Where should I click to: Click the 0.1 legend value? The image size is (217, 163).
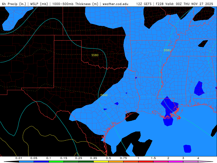pos(49,158)
